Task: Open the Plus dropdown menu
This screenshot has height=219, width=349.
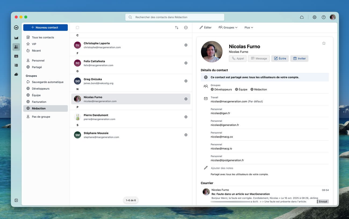Action: 249,28
